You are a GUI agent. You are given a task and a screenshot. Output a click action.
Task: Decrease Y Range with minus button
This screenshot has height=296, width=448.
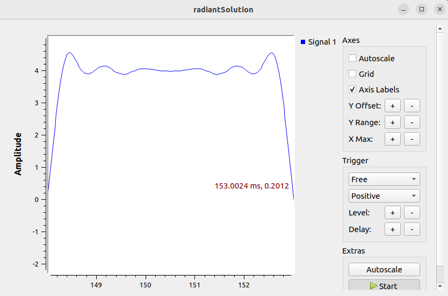[411, 122]
